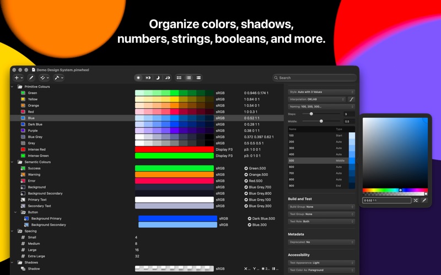This screenshot has width=441, height=275.
Task: Open the Style Auto with 3 Values dropdown
Action: tap(321, 92)
